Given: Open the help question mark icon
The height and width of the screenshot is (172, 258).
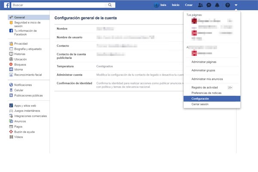Looking at the screenshot, I should pyautogui.click(x=227, y=5).
